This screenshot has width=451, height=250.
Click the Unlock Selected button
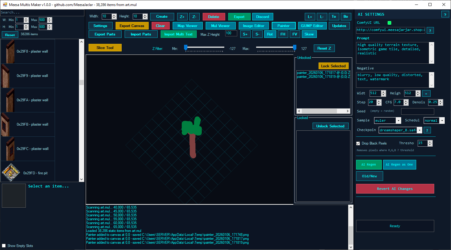(330, 126)
